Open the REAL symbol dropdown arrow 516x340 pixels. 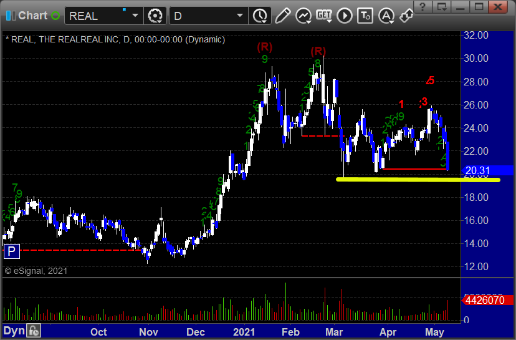[x=135, y=16]
